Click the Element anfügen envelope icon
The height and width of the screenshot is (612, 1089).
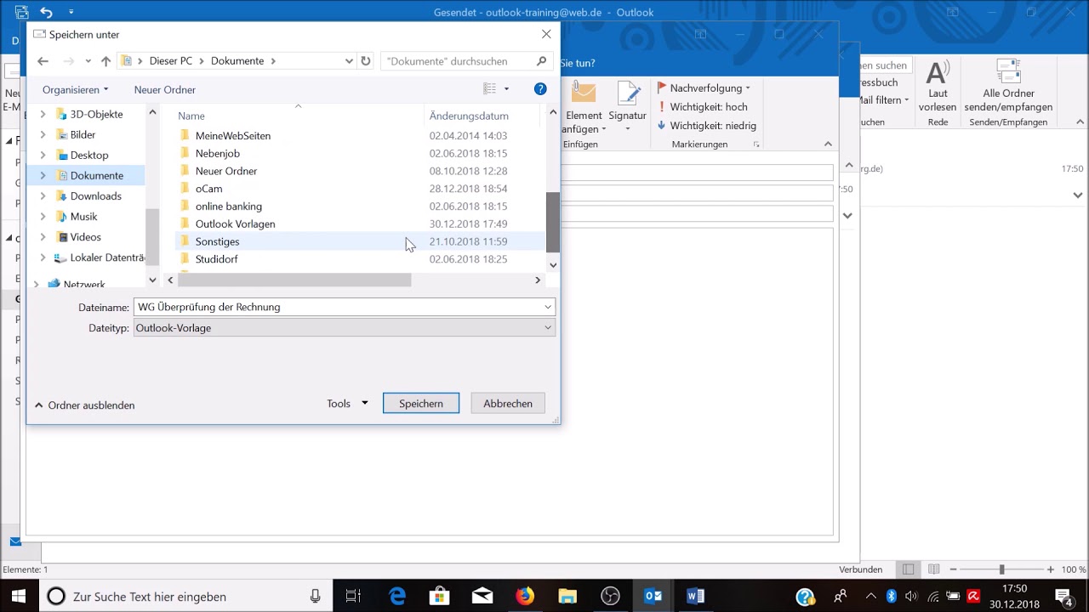(584, 93)
